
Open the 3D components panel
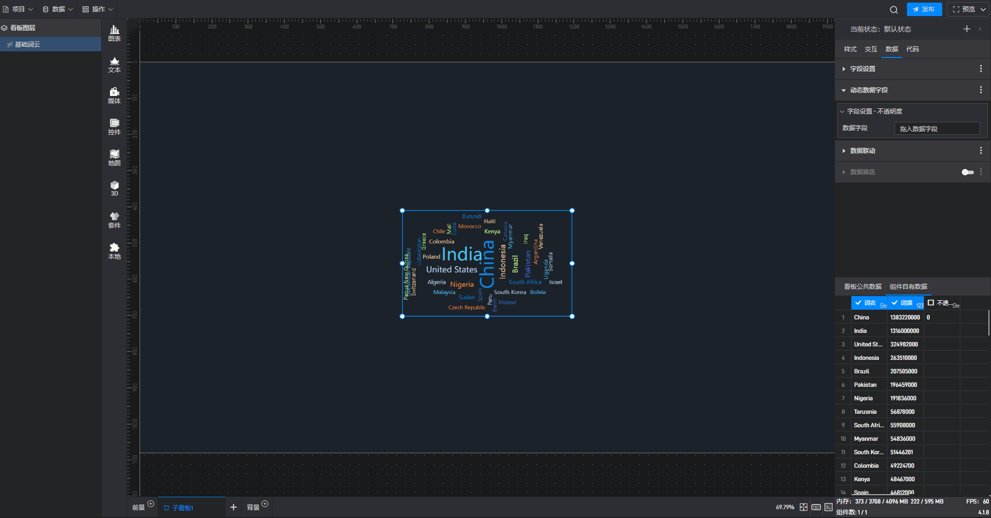click(x=114, y=189)
